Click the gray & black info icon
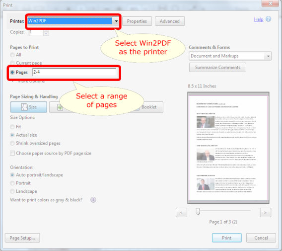Screen dimensions: 282x251 (93, 200)
